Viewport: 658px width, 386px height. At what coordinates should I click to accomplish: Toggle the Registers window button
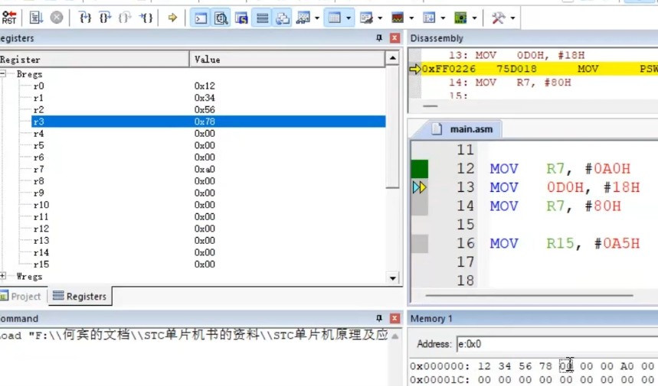[x=262, y=17]
